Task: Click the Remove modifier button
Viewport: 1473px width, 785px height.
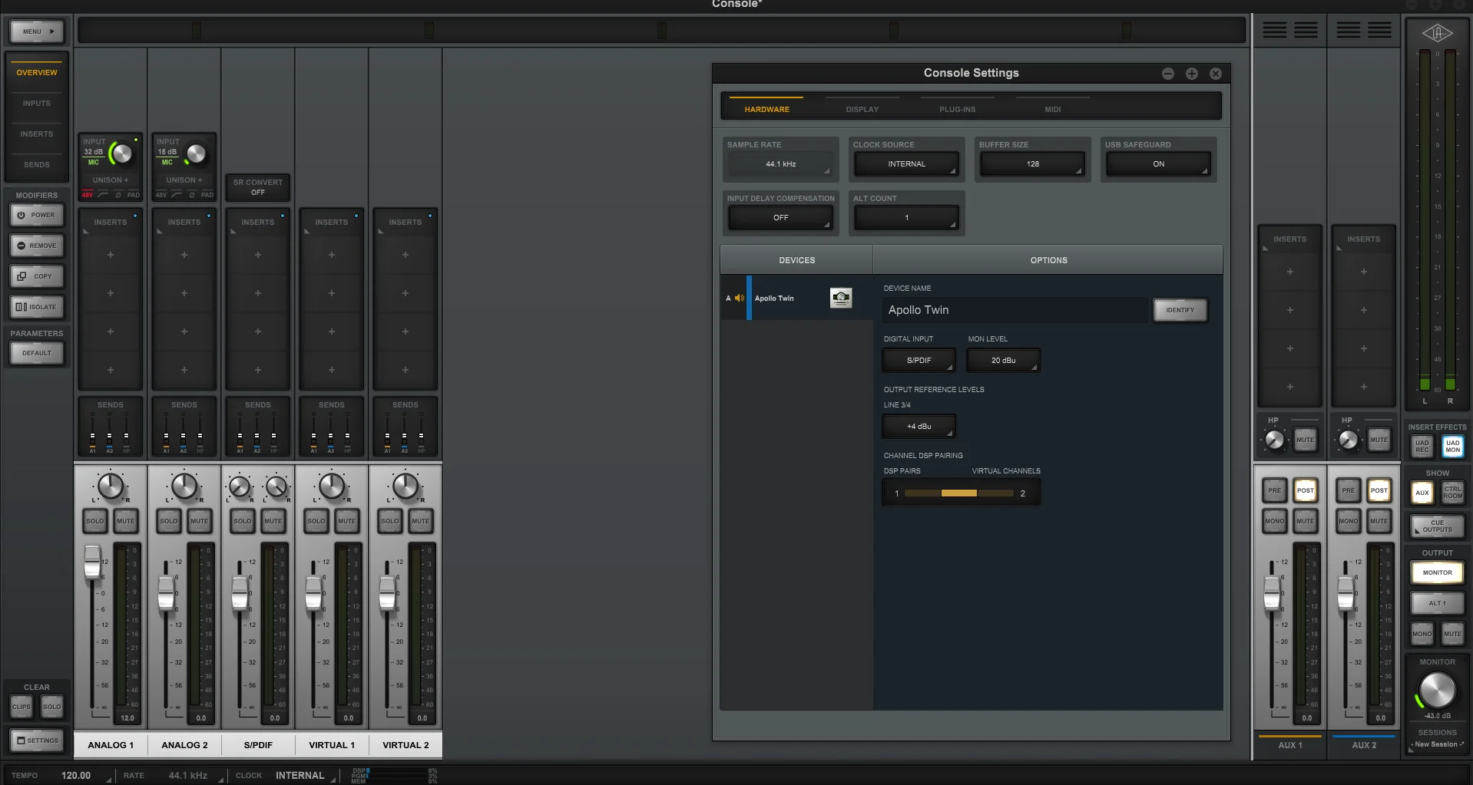Action: pyautogui.click(x=37, y=246)
